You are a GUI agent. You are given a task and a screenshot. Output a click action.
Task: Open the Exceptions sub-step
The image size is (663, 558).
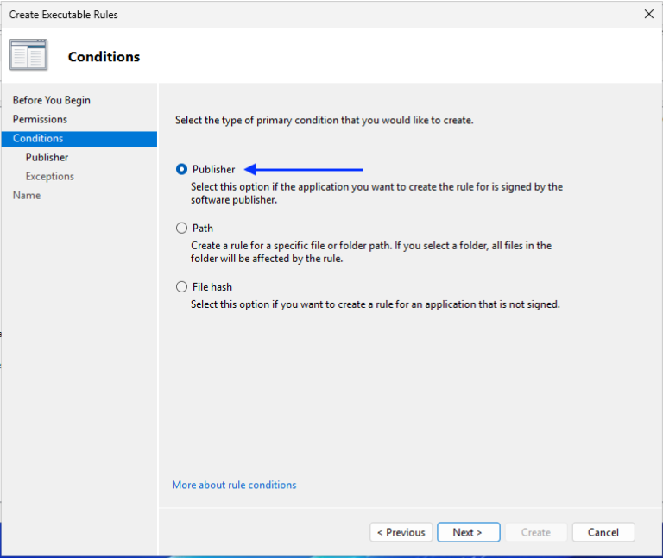tap(49, 176)
